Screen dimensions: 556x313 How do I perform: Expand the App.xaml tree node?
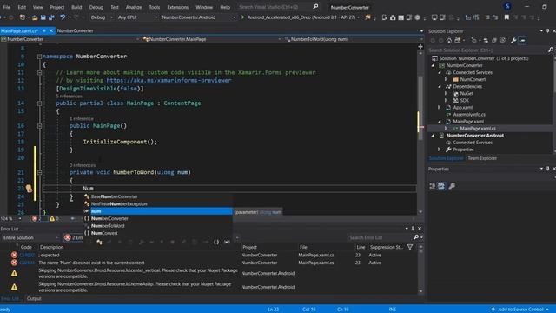pyautogui.click(x=440, y=107)
